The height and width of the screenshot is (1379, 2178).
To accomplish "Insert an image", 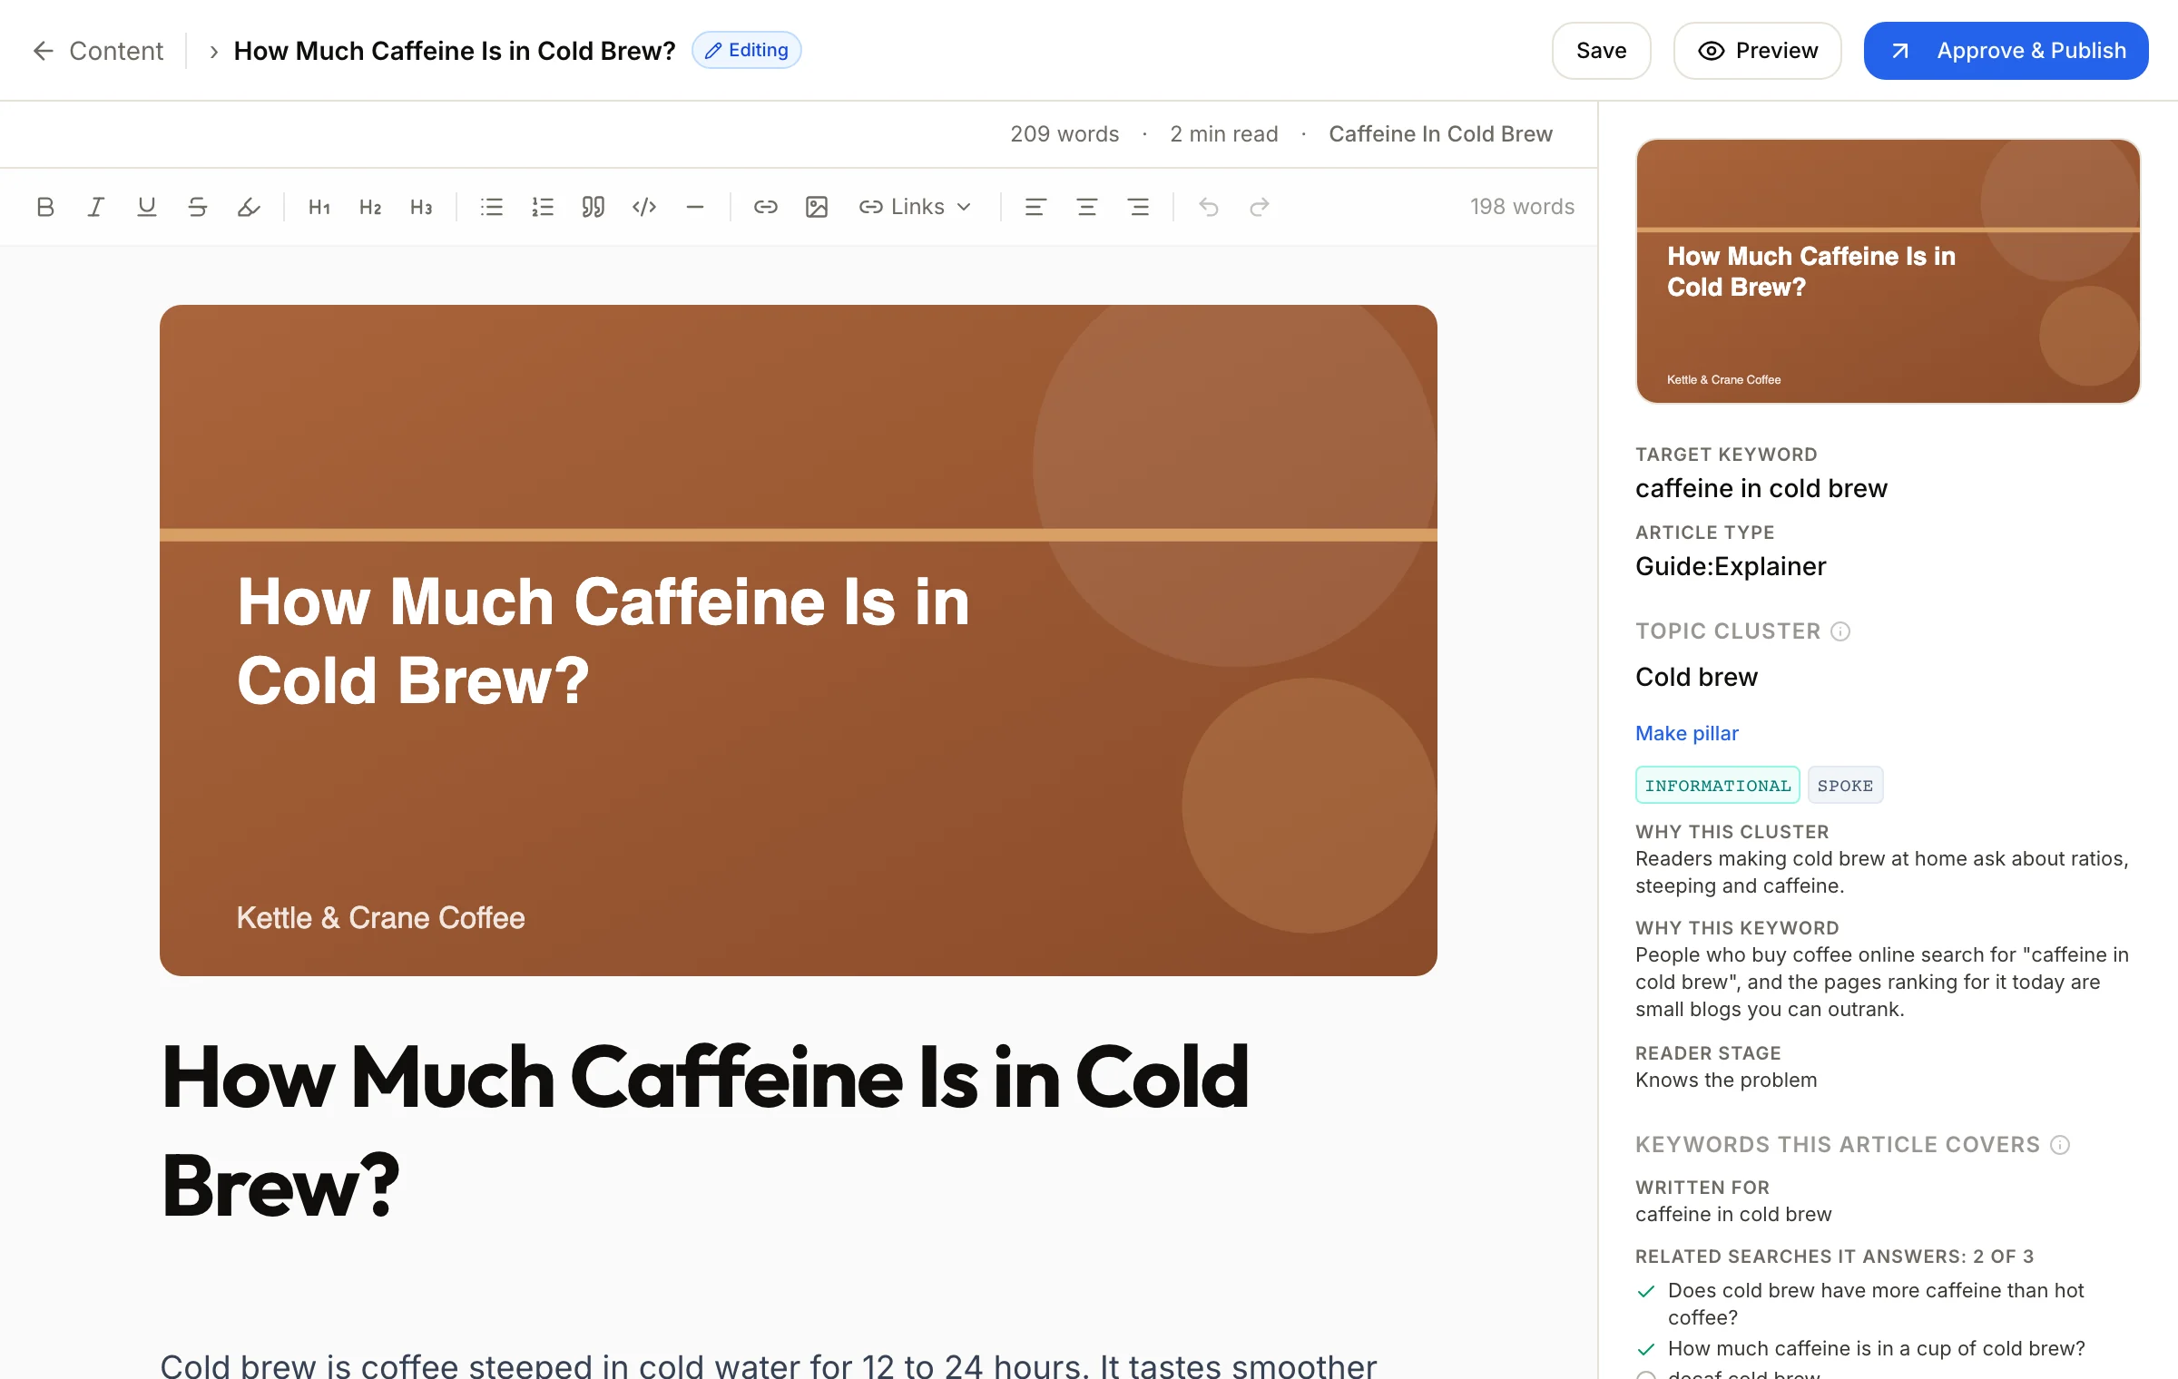I will point(817,207).
